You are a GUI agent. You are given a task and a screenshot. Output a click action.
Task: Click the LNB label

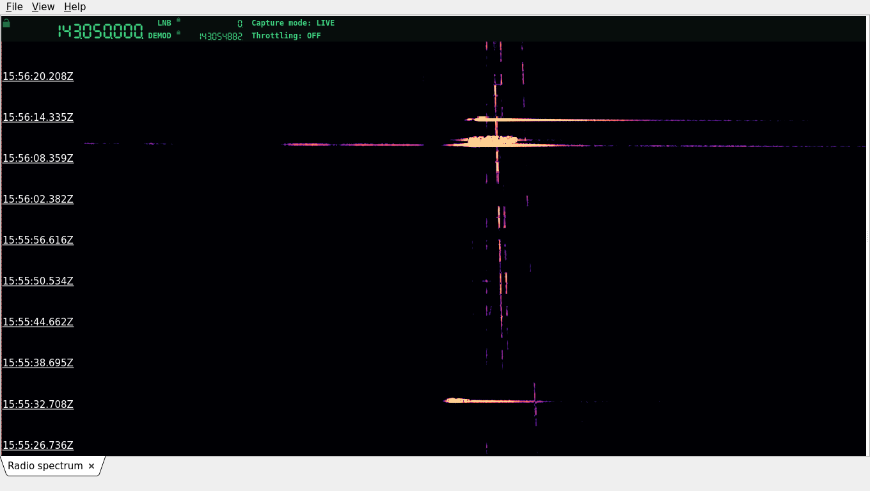[x=164, y=23]
